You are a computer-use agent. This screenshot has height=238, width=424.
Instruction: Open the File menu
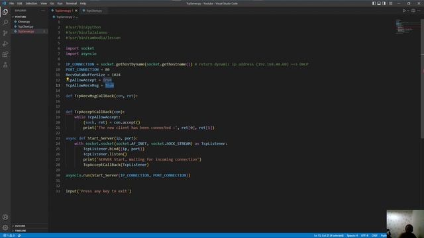coord(12,3)
